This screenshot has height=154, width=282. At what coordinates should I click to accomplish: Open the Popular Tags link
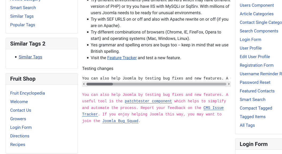pyautogui.click(x=22, y=25)
